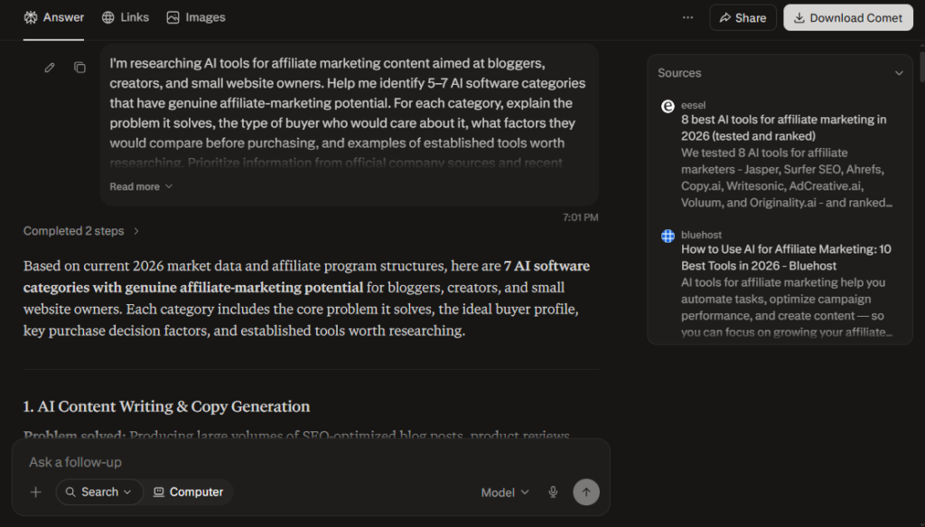Click the eesel source favicon

pos(668,106)
